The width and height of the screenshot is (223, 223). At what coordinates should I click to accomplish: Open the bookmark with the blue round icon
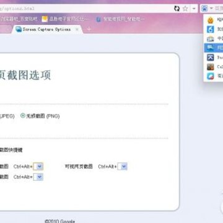pos(120,19)
